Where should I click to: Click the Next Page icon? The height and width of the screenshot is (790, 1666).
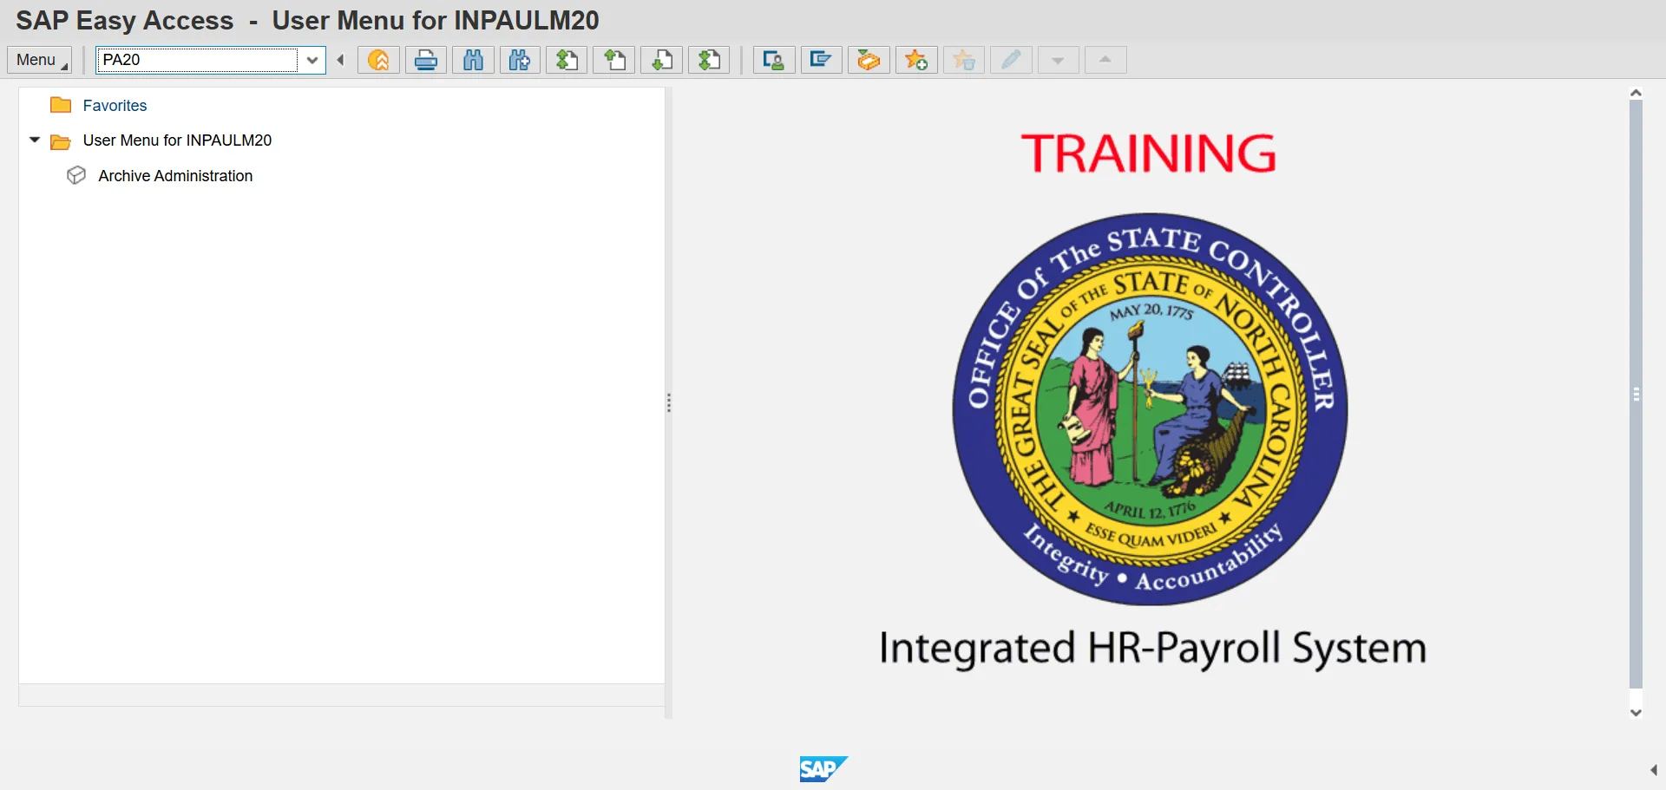(x=661, y=60)
